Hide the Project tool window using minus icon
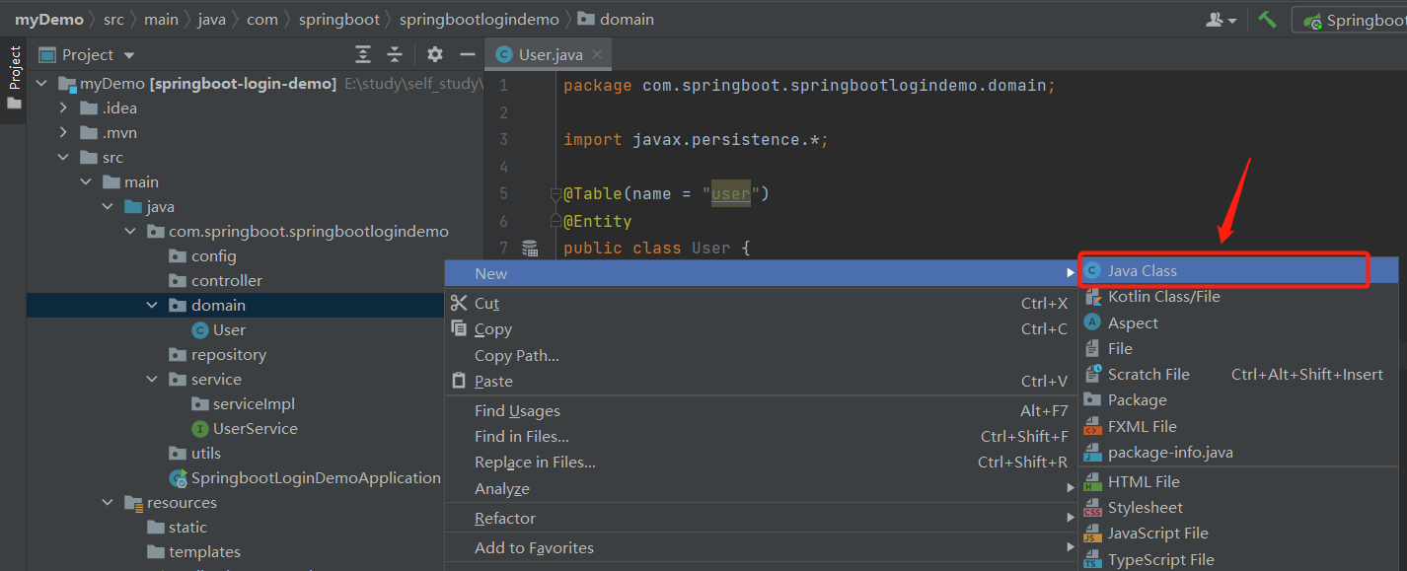1407x571 pixels. click(468, 54)
